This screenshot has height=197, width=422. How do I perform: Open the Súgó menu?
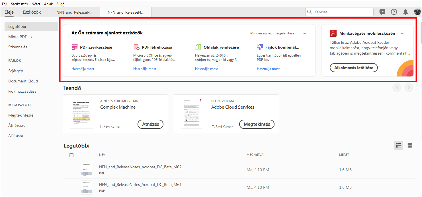[x=60, y=4]
